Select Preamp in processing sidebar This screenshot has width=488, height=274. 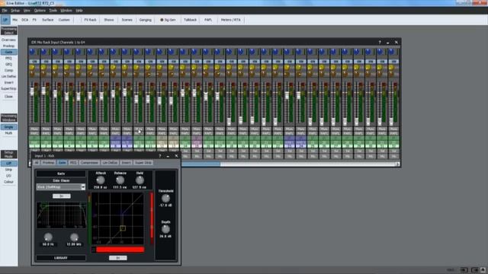[8, 46]
